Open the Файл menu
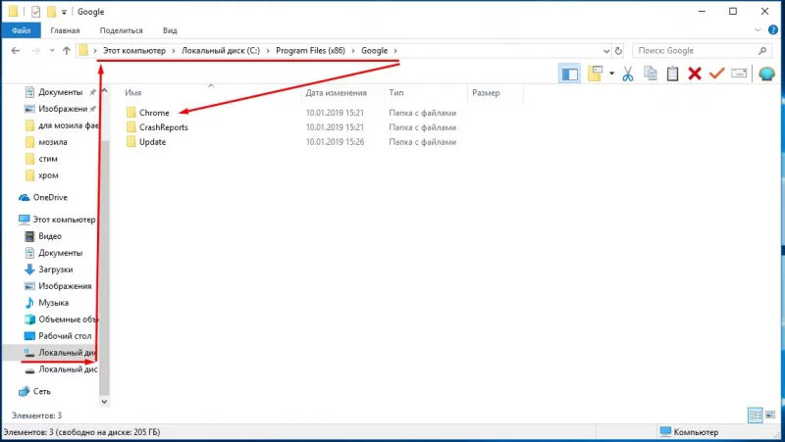This screenshot has height=442, width=785. [x=21, y=30]
